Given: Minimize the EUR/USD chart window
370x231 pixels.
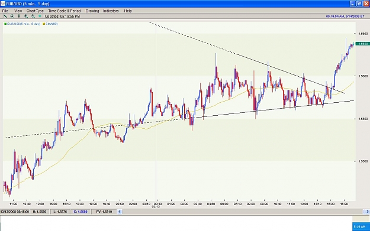Looking at the screenshot, I should [353, 4].
